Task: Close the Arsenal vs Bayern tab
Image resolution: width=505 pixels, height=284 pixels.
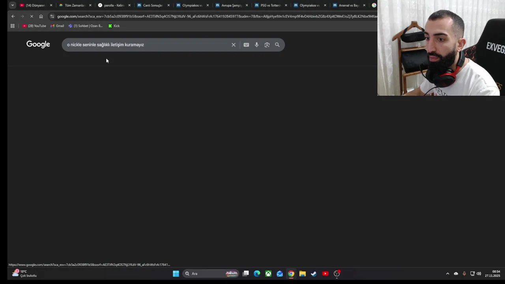Action: [364, 6]
